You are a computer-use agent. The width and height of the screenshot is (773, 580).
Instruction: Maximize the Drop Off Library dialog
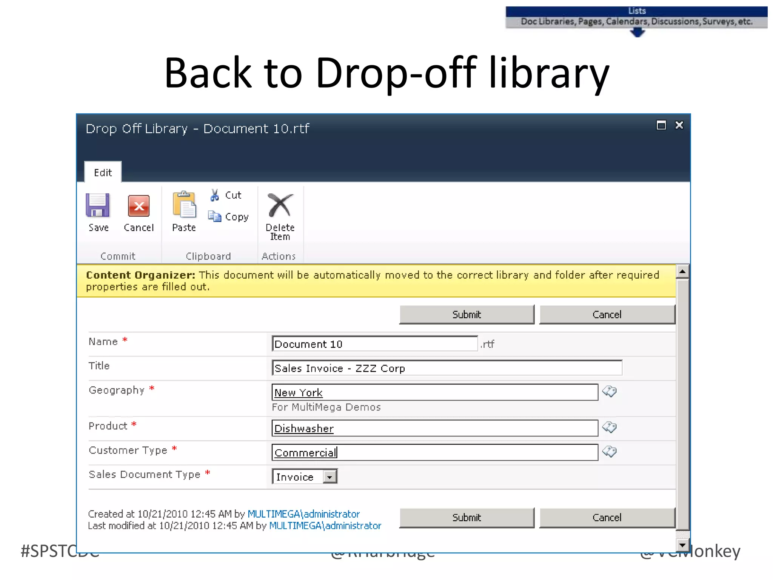point(661,125)
